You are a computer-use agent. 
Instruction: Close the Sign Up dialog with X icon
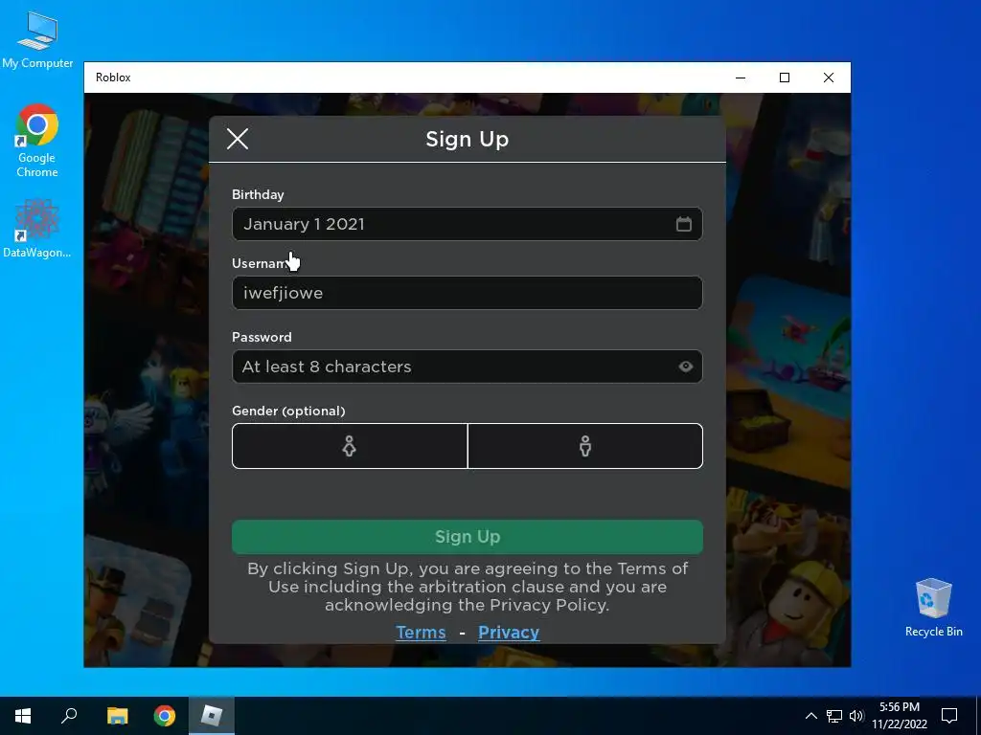point(238,139)
